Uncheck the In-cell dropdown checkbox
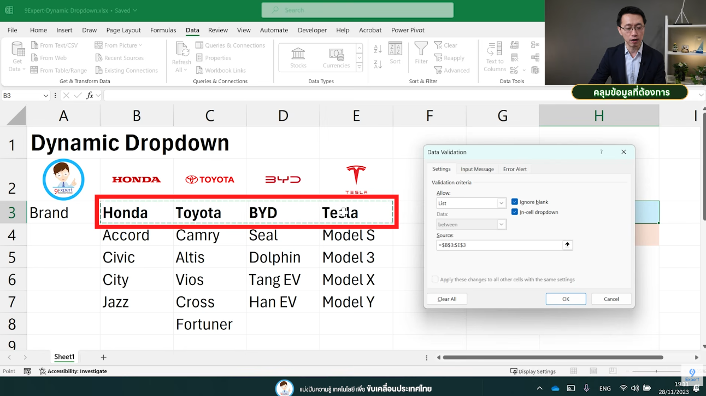The image size is (706, 396). [x=515, y=212]
